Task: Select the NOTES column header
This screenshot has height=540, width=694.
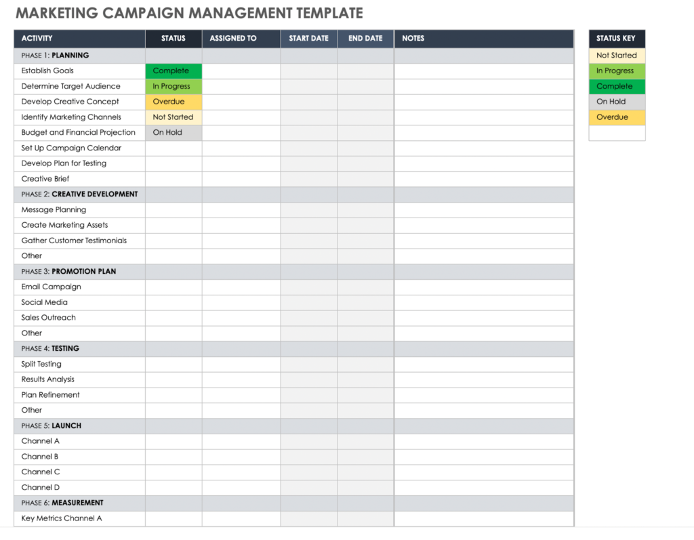Action: (x=484, y=39)
